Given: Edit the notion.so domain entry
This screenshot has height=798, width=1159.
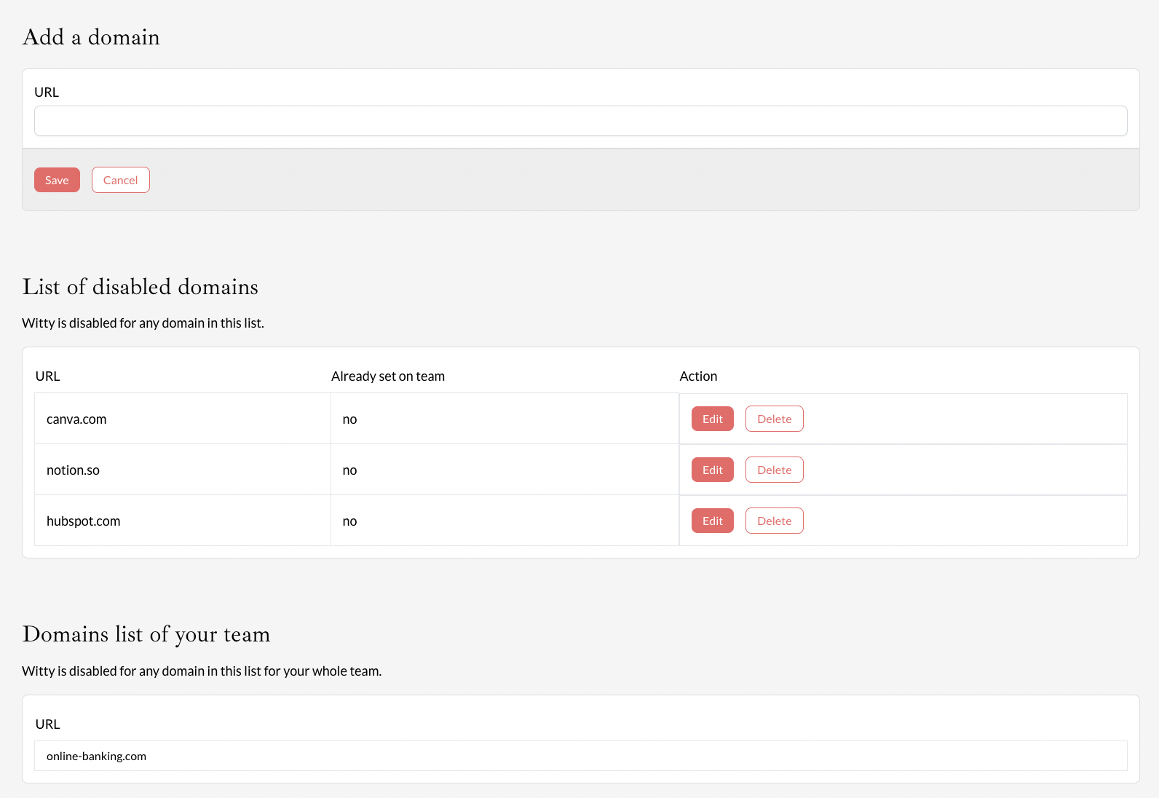Looking at the screenshot, I should [x=712, y=470].
